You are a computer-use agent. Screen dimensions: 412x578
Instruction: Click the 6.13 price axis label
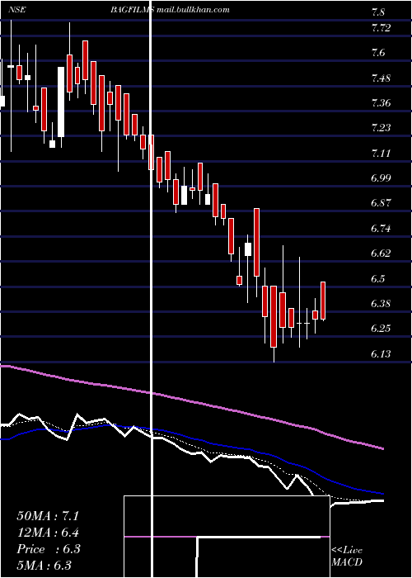(x=381, y=353)
